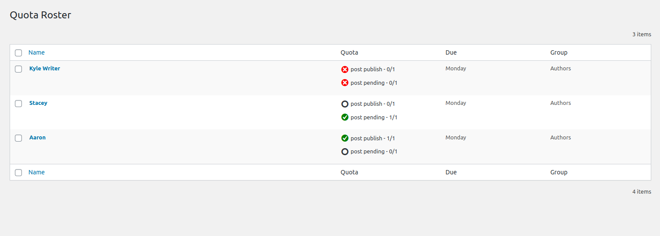Viewport: 660px width, 236px height.
Task: Open Kyle Writer's profile link
Action: point(45,69)
